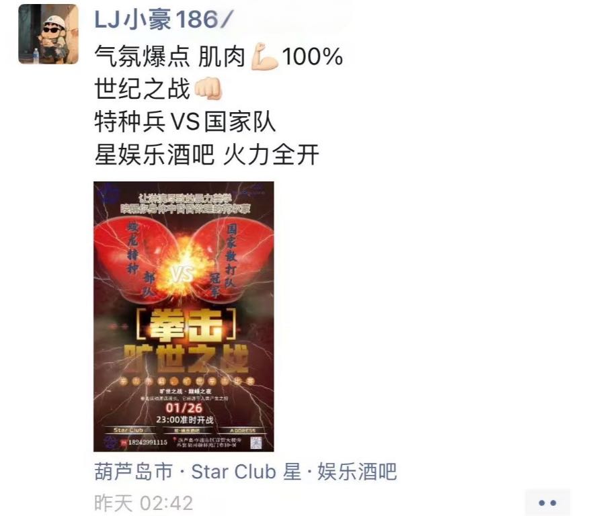This screenshot has height=516, width=591.
Task: Click the text line 特种兵 VS 国家队
Action: point(185,122)
